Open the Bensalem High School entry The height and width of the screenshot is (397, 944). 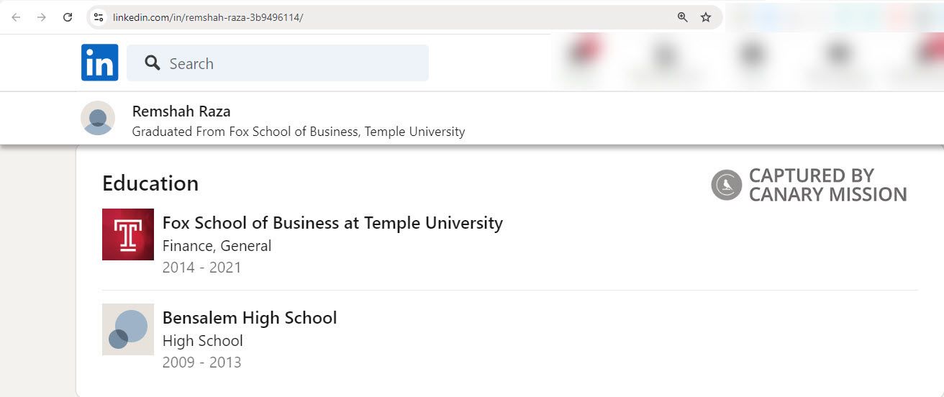[250, 318]
